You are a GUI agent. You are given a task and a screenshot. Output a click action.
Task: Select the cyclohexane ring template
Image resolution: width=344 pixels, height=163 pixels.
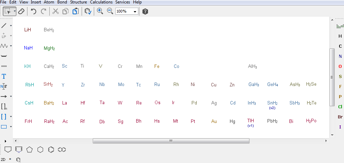(40, 149)
